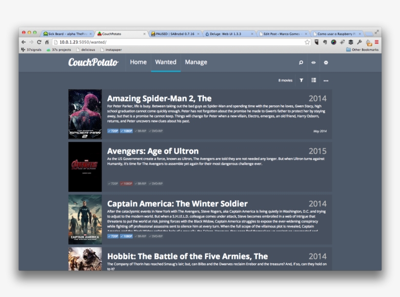Open the movie search magnifier icon

pos(301,62)
